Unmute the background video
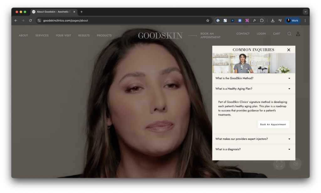 tap(295, 164)
